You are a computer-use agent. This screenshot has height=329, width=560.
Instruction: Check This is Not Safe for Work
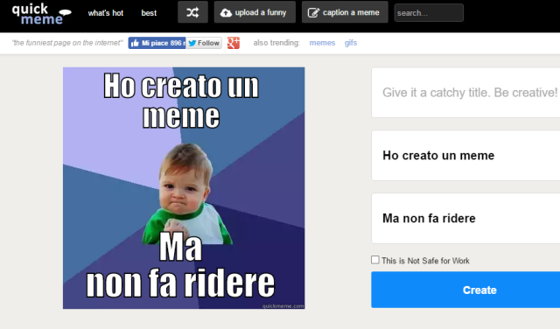(x=375, y=260)
